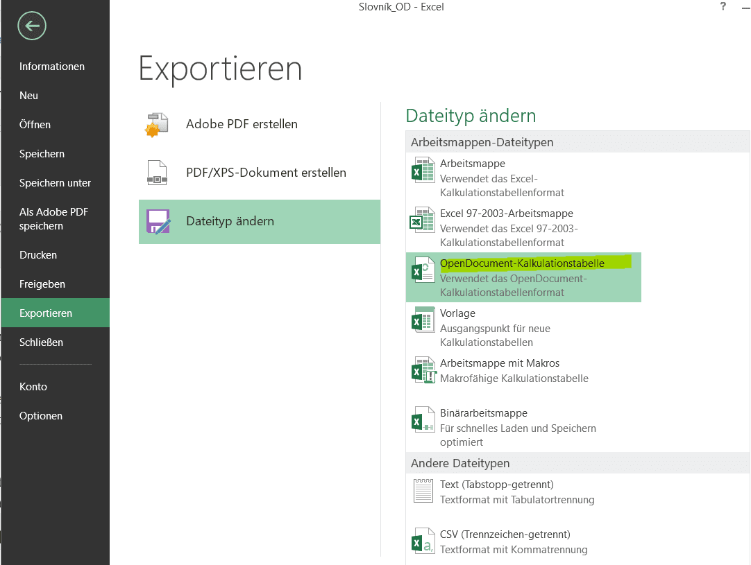This screenshot has height=565, width=751.
Task: Click text 'Makrofähige Kalkulationstabelle'
Action: point(514,379)
